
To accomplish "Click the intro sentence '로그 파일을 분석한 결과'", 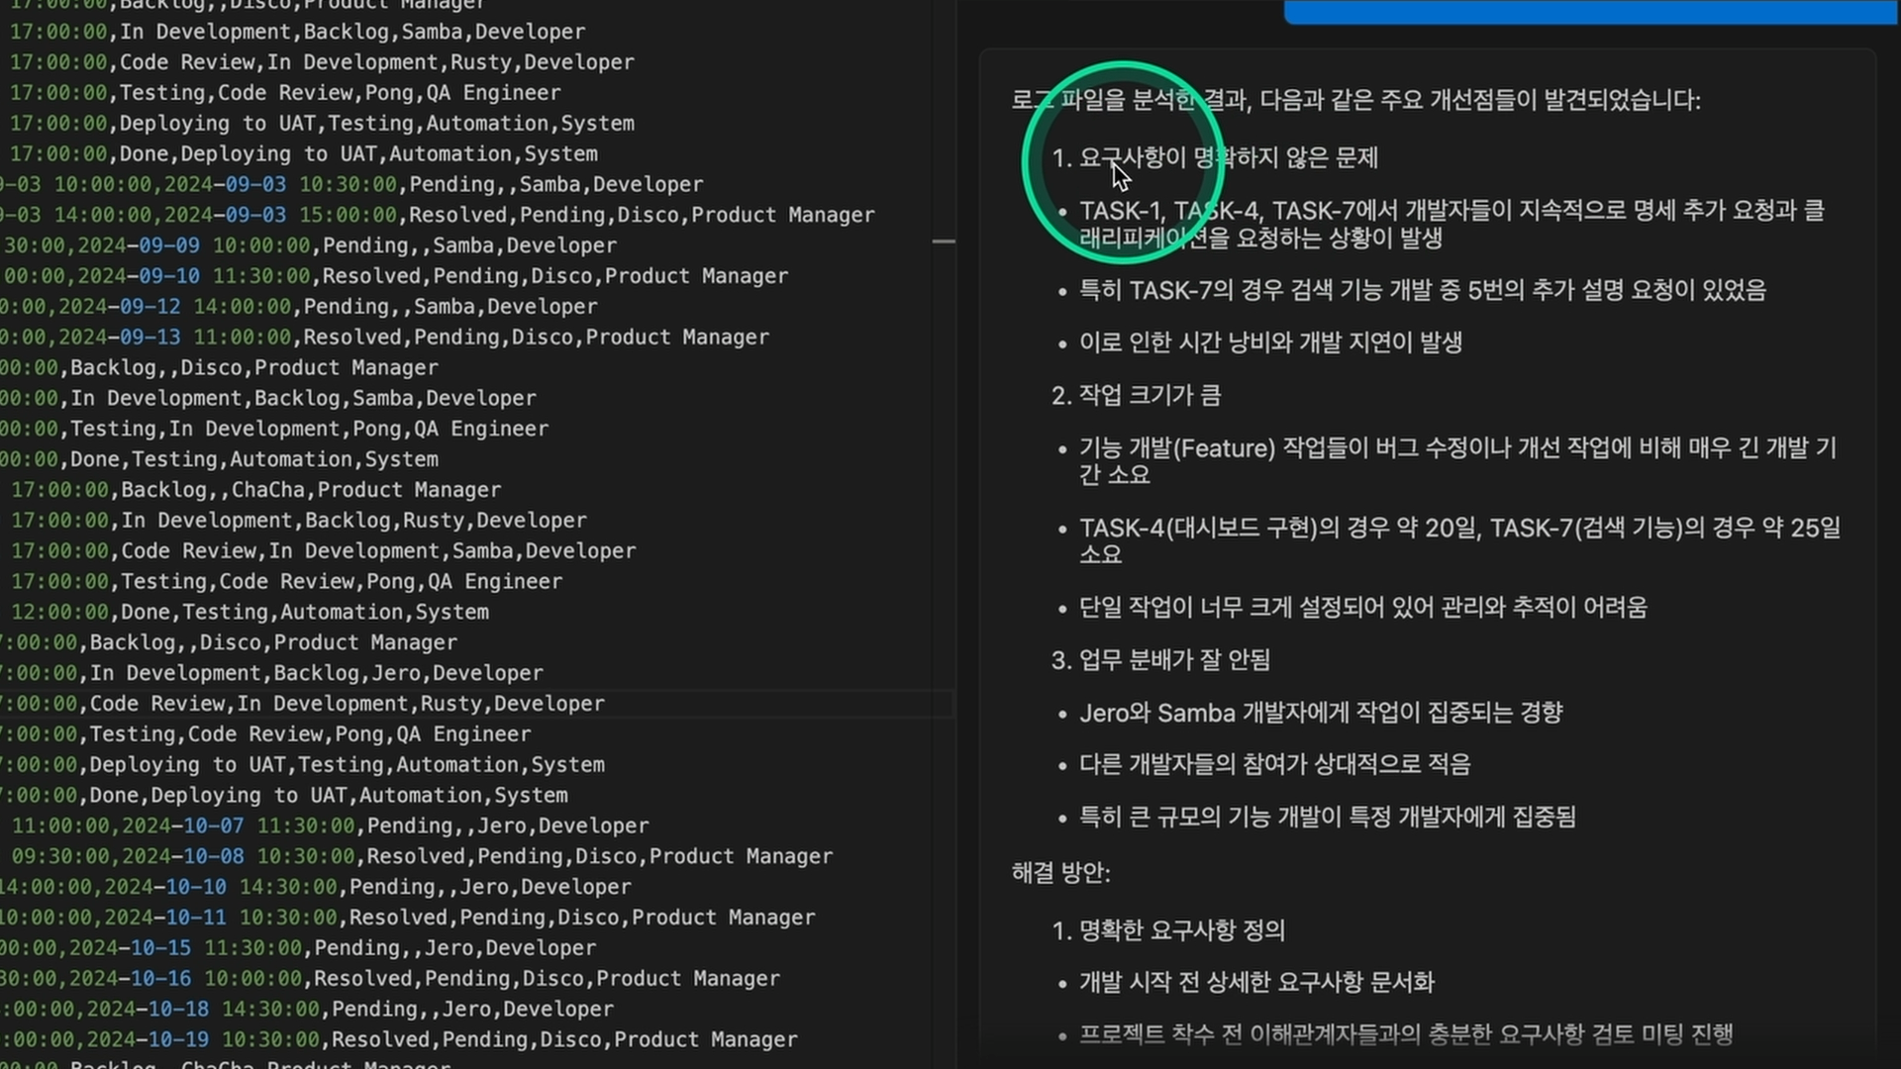I will [1355, 101].
